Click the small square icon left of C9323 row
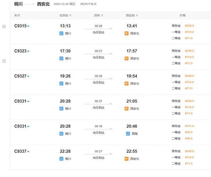Viewport: 211px width, 177px height. coord(4,61)
